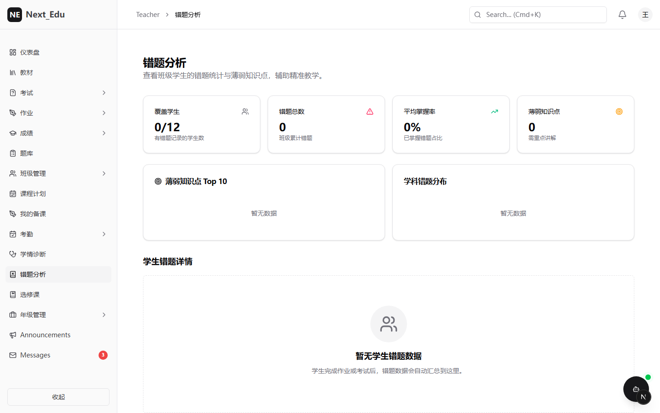
Task: Click the Announcements megaphone icon
Action: [x=13, y=335]
